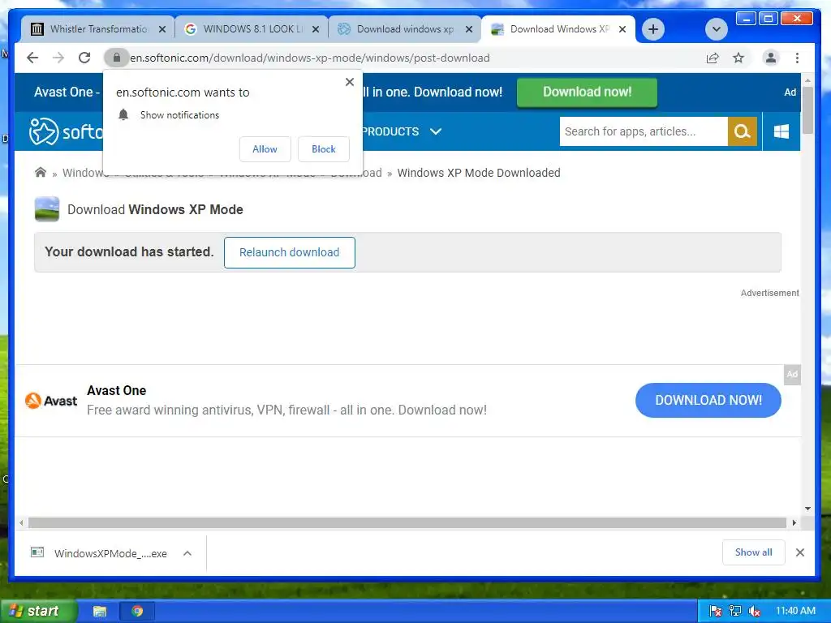
Task: Click the Search for apps, articles field
Action: [x=644, y=131]
